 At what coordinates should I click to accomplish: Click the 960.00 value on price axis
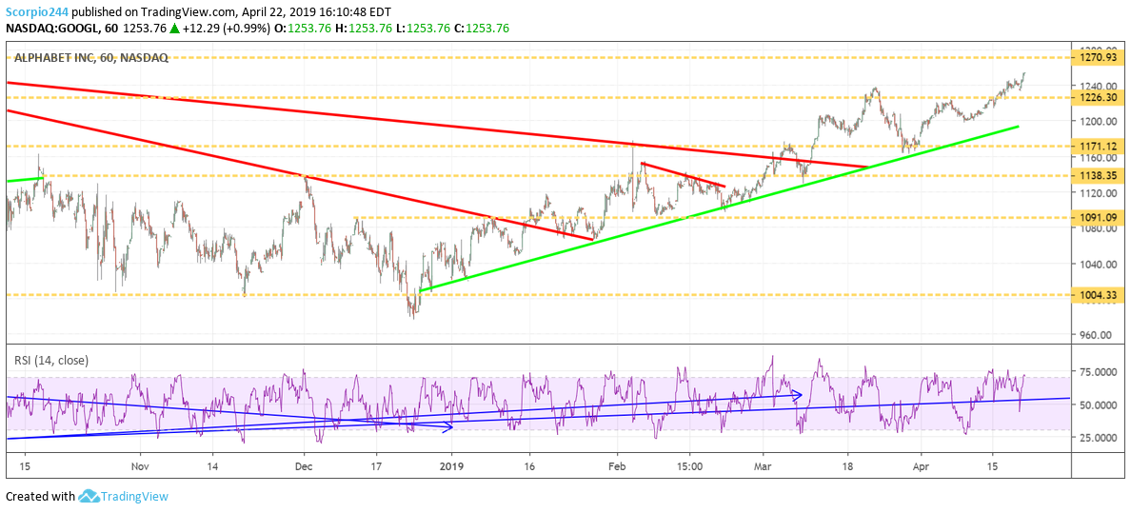pyautogui.click(x=1097, y=335)
